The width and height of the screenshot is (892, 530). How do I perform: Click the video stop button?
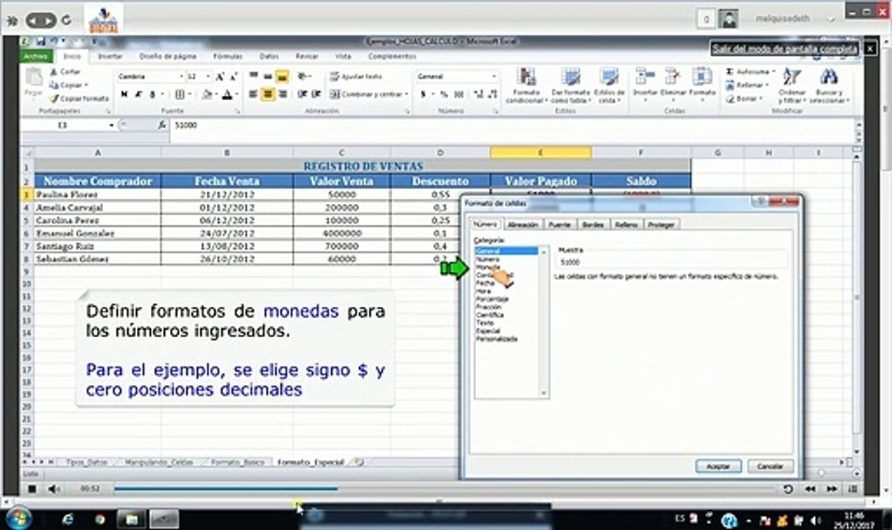coord(32,489)
